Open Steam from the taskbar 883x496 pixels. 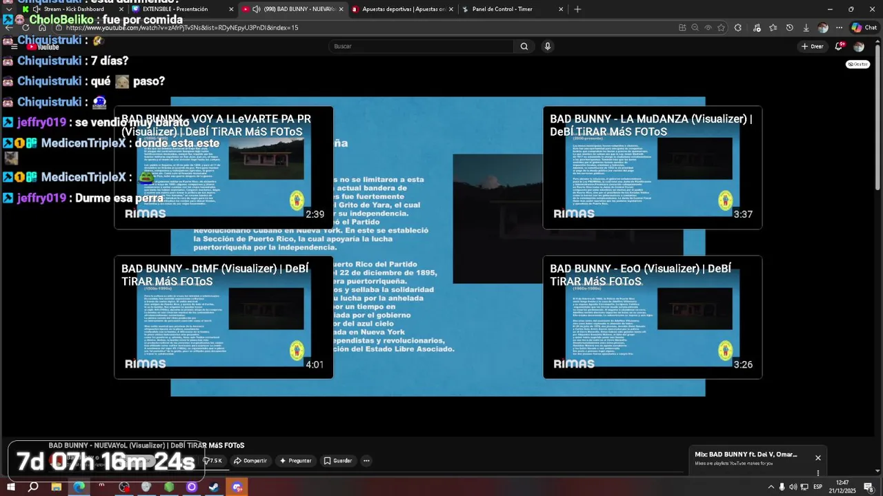coord(215,487)
